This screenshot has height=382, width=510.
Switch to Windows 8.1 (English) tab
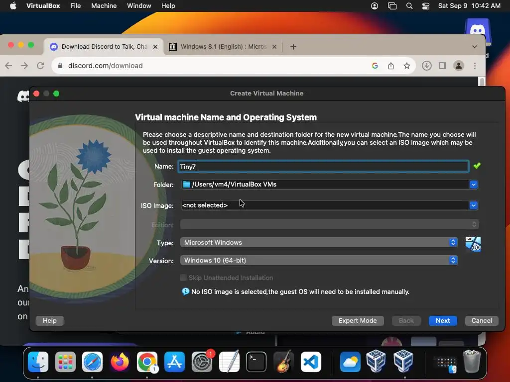pyautogui.click(x=223, y=47)
